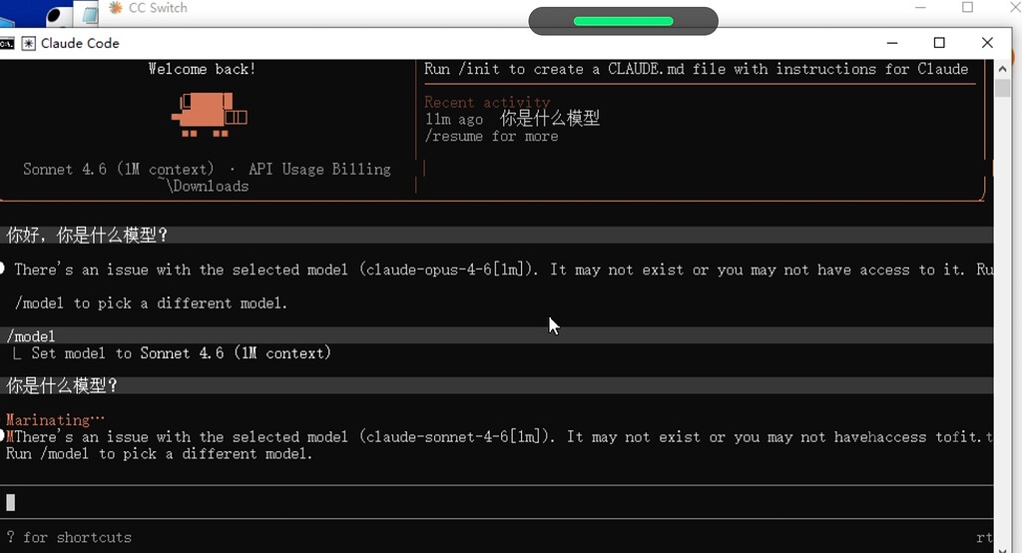Click the 'Welcome back!' heading

[202, 69]
